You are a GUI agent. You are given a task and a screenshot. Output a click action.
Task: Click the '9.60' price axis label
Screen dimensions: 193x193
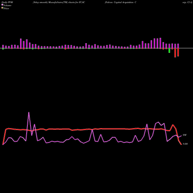pos(185,144)
